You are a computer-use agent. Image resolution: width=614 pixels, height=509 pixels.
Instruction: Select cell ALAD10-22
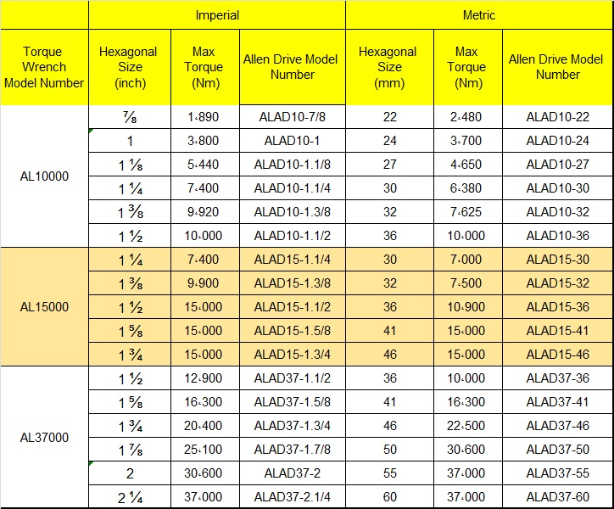tap(558, 117)
